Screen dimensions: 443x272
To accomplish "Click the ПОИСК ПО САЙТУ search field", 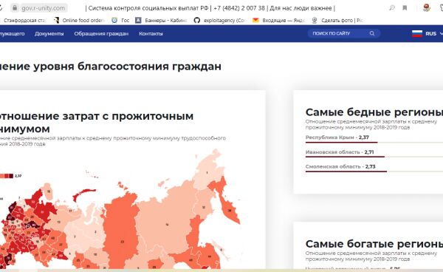I will pos(344,33).
